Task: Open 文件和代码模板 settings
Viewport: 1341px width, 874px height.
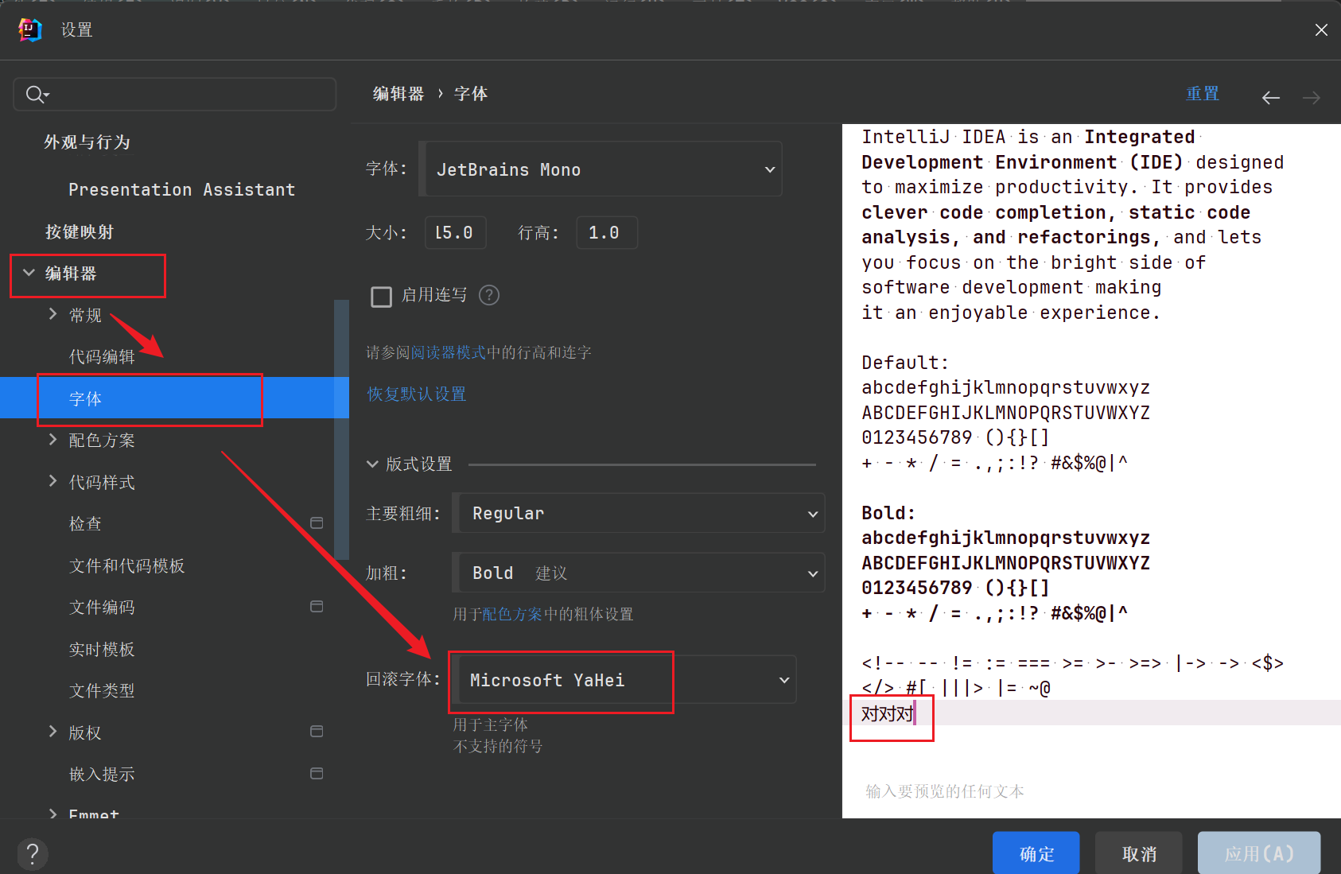Action: point(126,565)
